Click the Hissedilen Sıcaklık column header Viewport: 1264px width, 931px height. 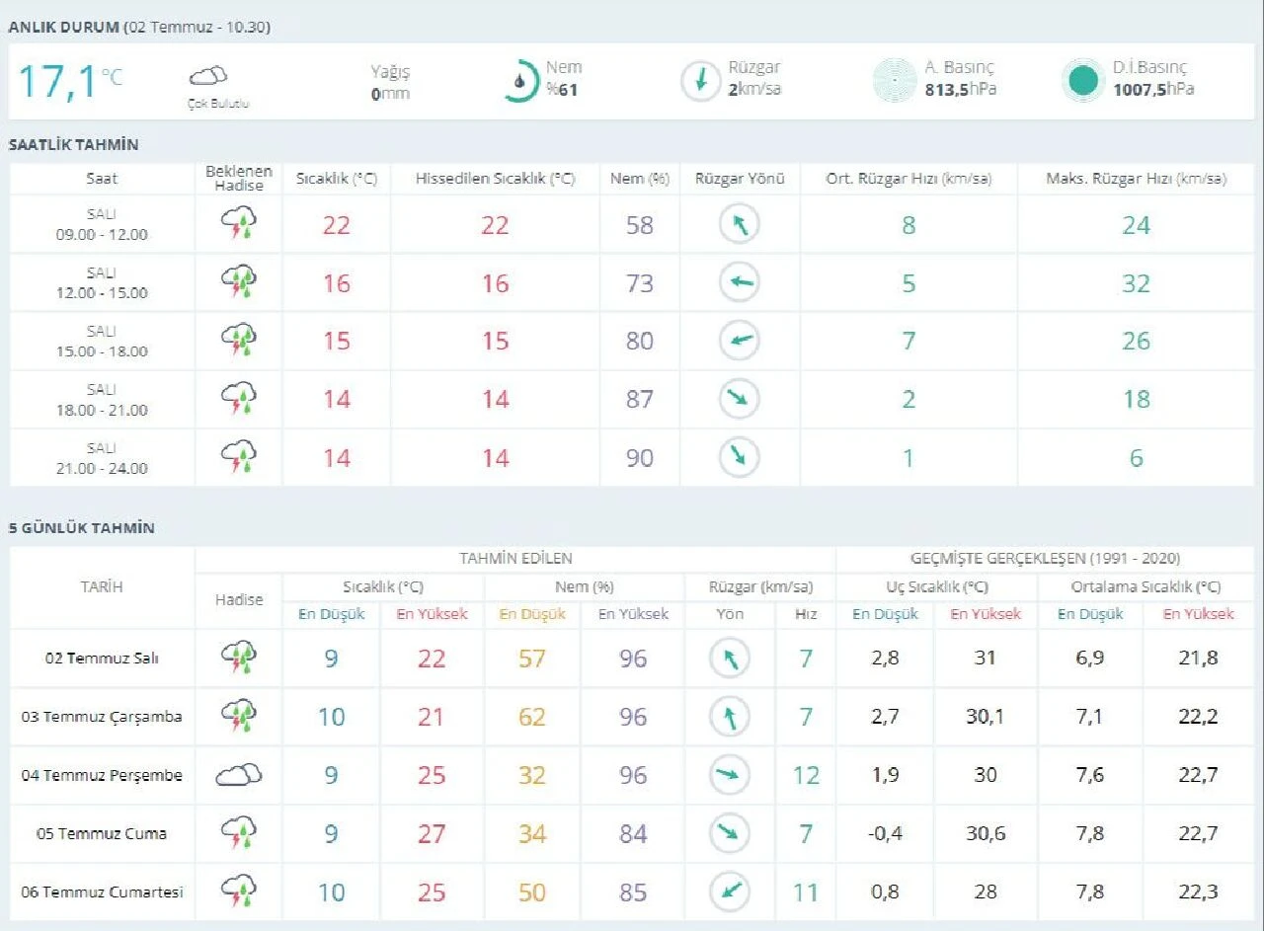[x=495, y=179]
